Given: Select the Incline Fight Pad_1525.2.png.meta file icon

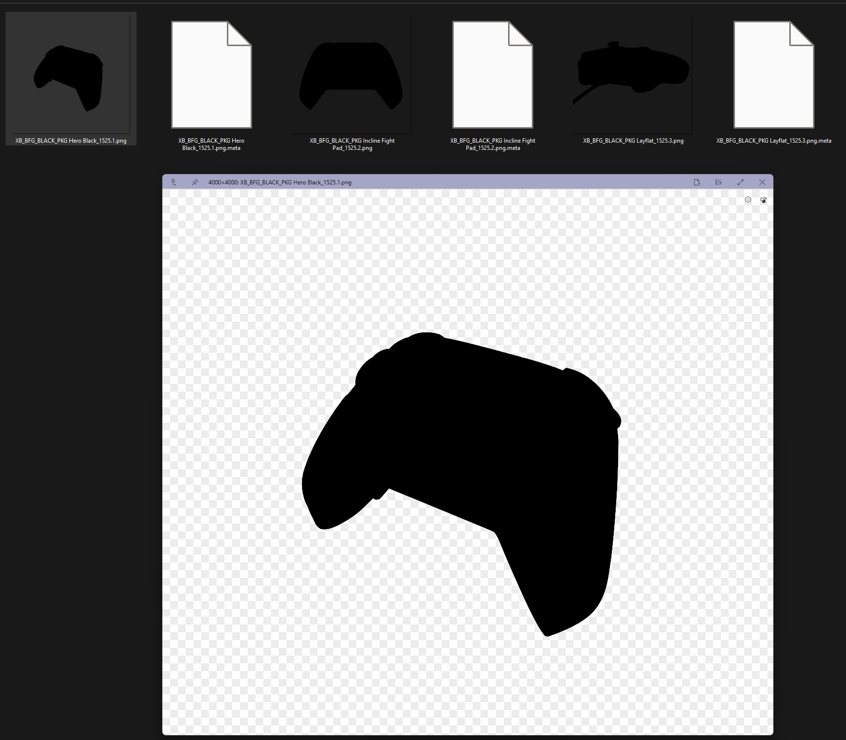Looking at the screenshot, I should 493,75.
